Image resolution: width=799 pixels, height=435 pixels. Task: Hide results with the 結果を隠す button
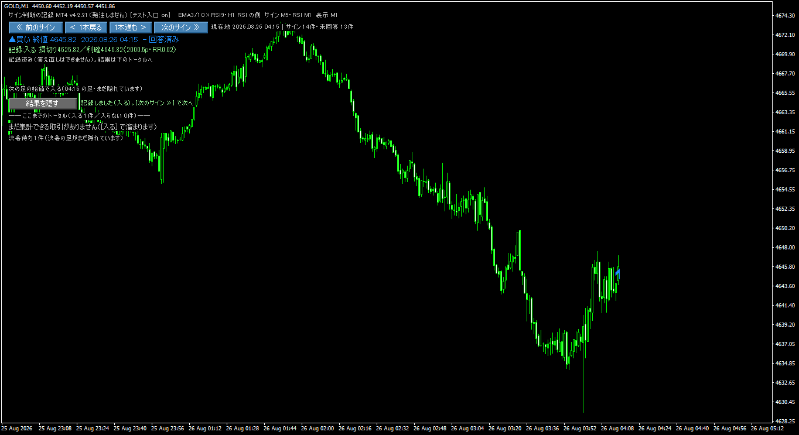42,104
